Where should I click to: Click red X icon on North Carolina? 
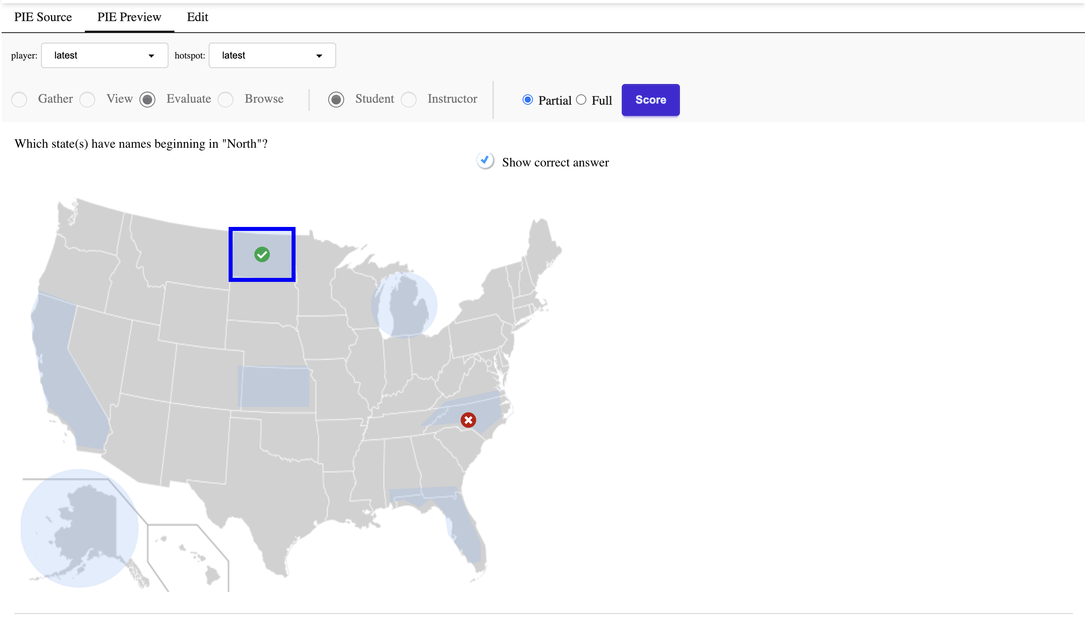click(x=468, y=420)
